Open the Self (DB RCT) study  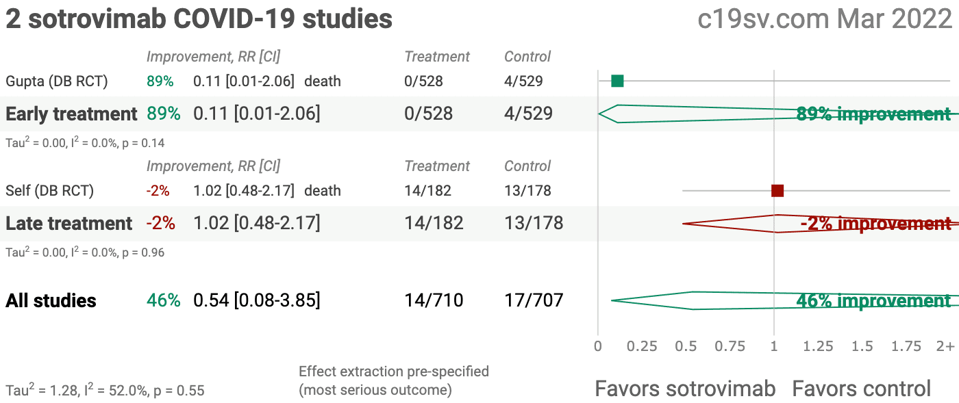tap(50, 190)
